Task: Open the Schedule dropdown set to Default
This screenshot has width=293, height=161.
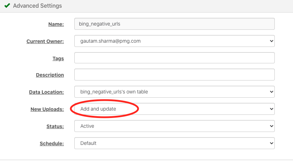Action: click(174, 143)
